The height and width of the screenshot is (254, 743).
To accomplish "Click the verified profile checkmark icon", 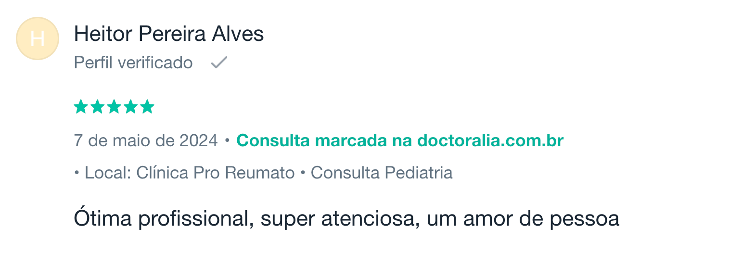I will tap(219, 63).
